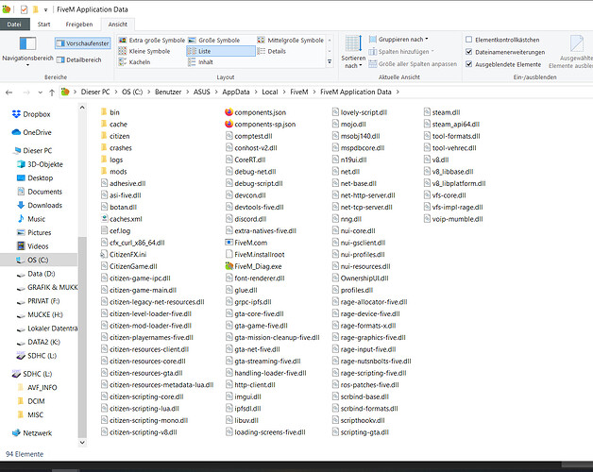Click Dieser PC in address breadcrumb

click(x=95, y=92)
